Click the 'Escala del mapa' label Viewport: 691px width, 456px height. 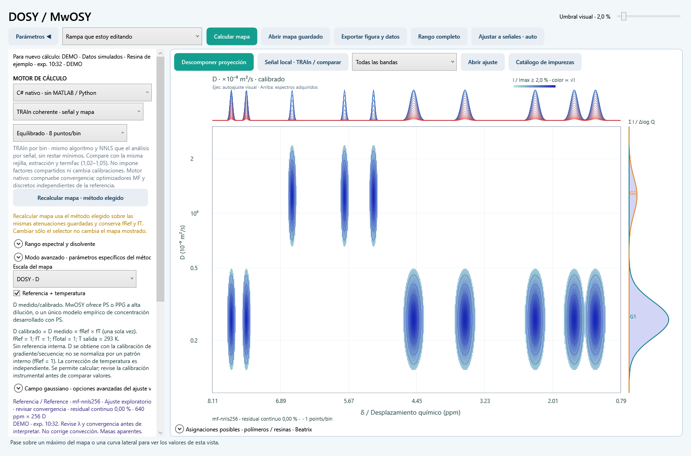click(33, 267)
